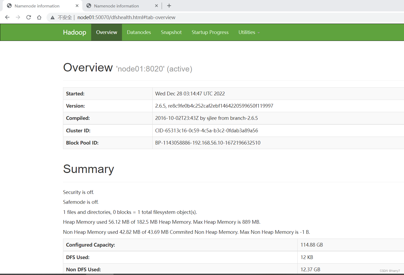Click the 'Version:' row label
Viewport: 404px width, 275px height.
click(75, 106)
